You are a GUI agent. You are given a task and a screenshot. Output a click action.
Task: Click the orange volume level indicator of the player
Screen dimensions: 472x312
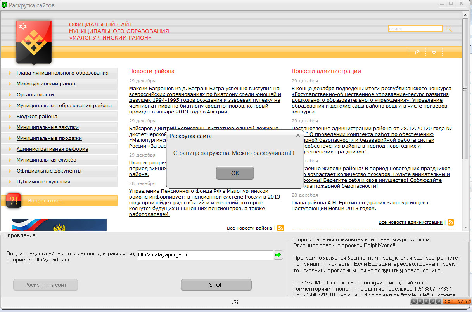pos(450,301)
